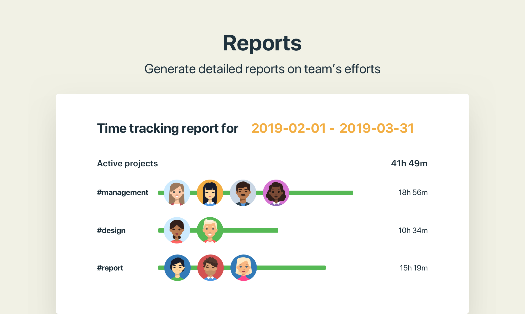Click the Reports page heading
525x314 pixels.
(262, 43)
